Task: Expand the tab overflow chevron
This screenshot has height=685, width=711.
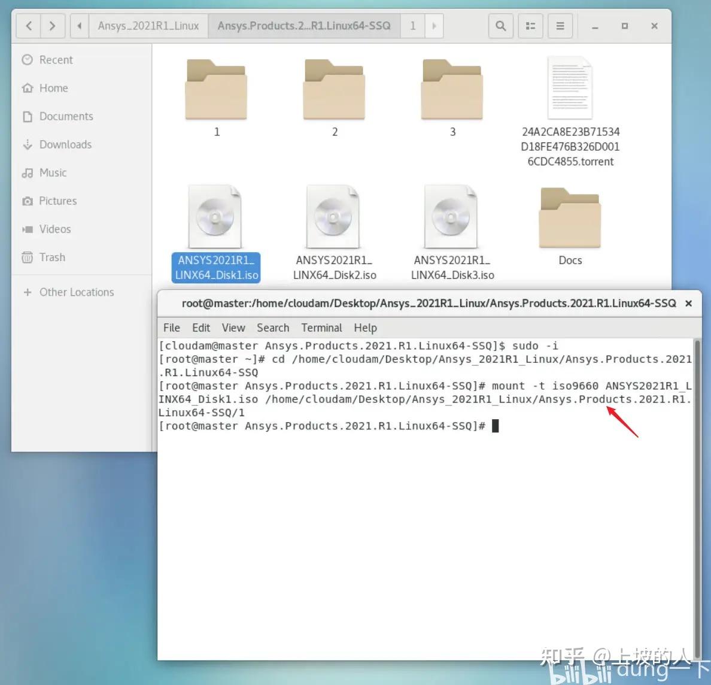Action: point(434,26)
